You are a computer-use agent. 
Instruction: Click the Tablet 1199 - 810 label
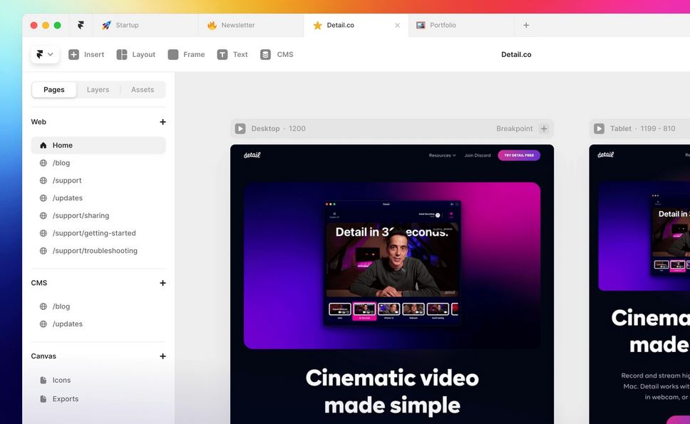pyautogui.click(x=642, y=128)
